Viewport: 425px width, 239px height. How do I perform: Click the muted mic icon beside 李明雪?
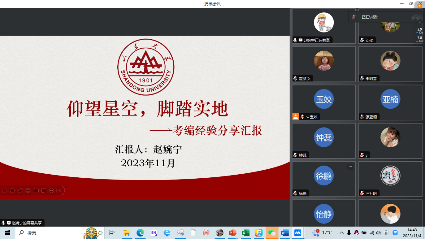click(x=362, y=78)
